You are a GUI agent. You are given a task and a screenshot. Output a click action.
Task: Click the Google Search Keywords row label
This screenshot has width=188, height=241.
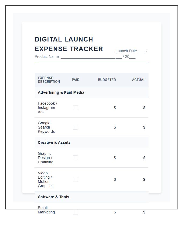pos(46,127)
